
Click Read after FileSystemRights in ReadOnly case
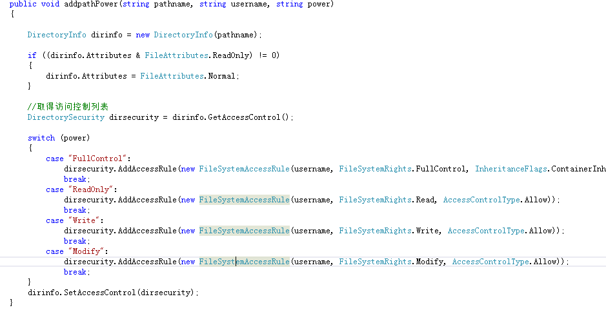coord(425,200)
